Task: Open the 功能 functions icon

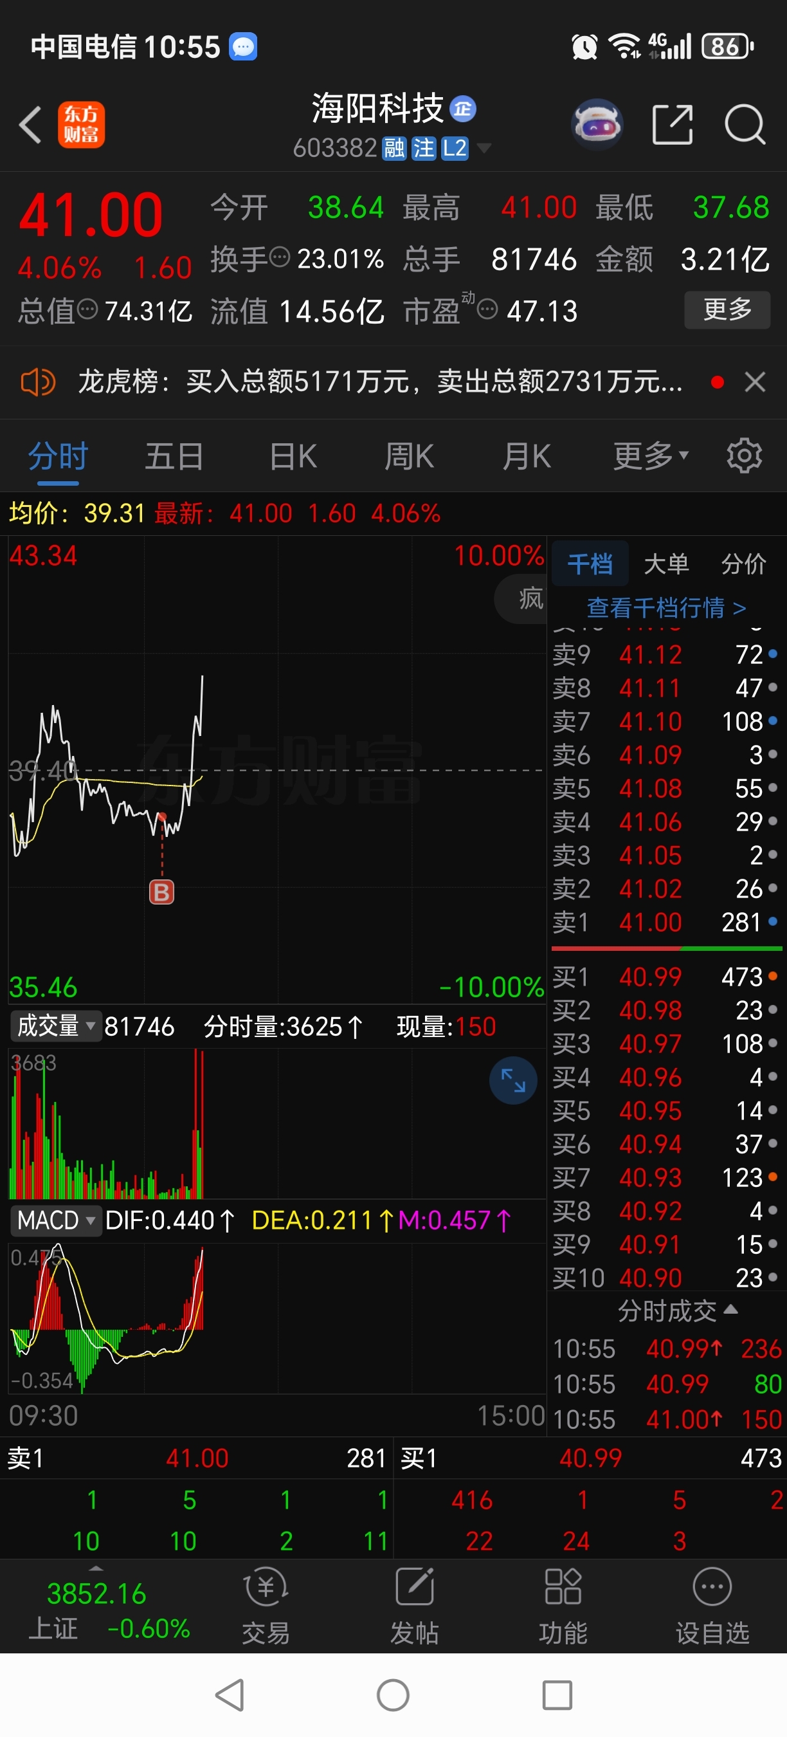Action: point(563,1607)
